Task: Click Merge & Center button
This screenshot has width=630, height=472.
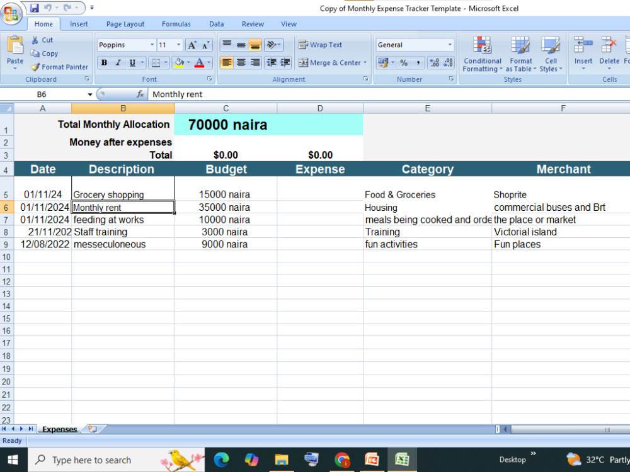Action: coord(329,62)
